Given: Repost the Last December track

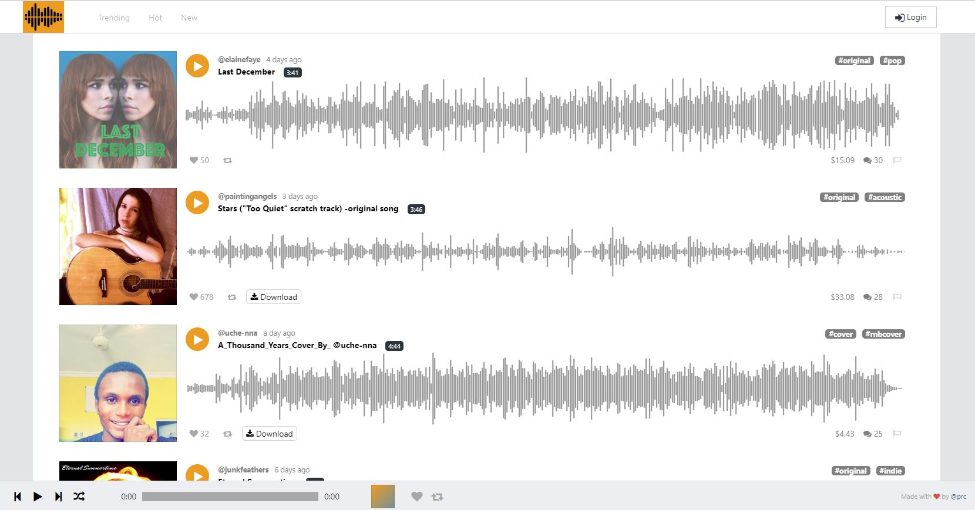Looking at the screenshot, I should pos(227,160).
